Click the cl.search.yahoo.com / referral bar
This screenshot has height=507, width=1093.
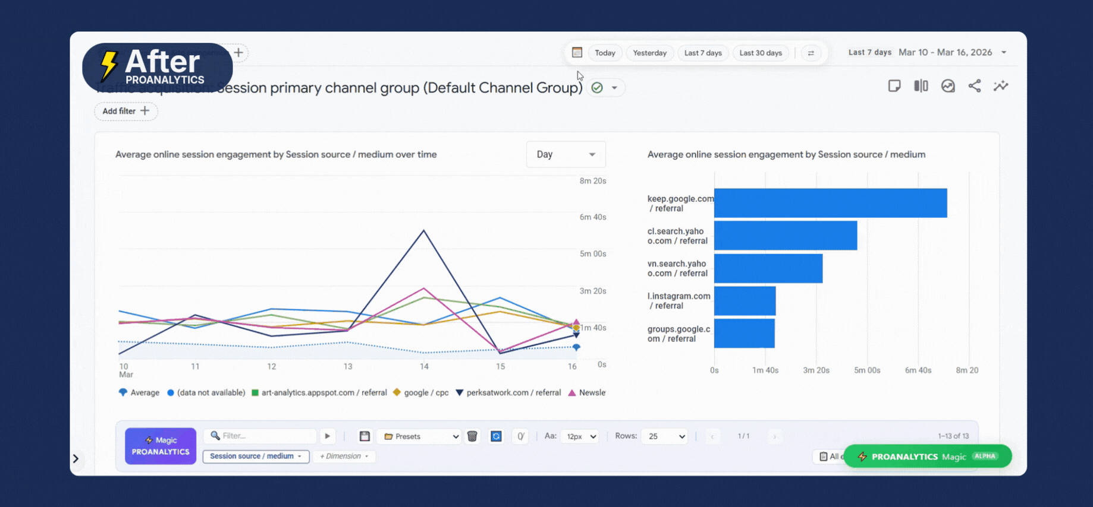(x=786, y=236)
